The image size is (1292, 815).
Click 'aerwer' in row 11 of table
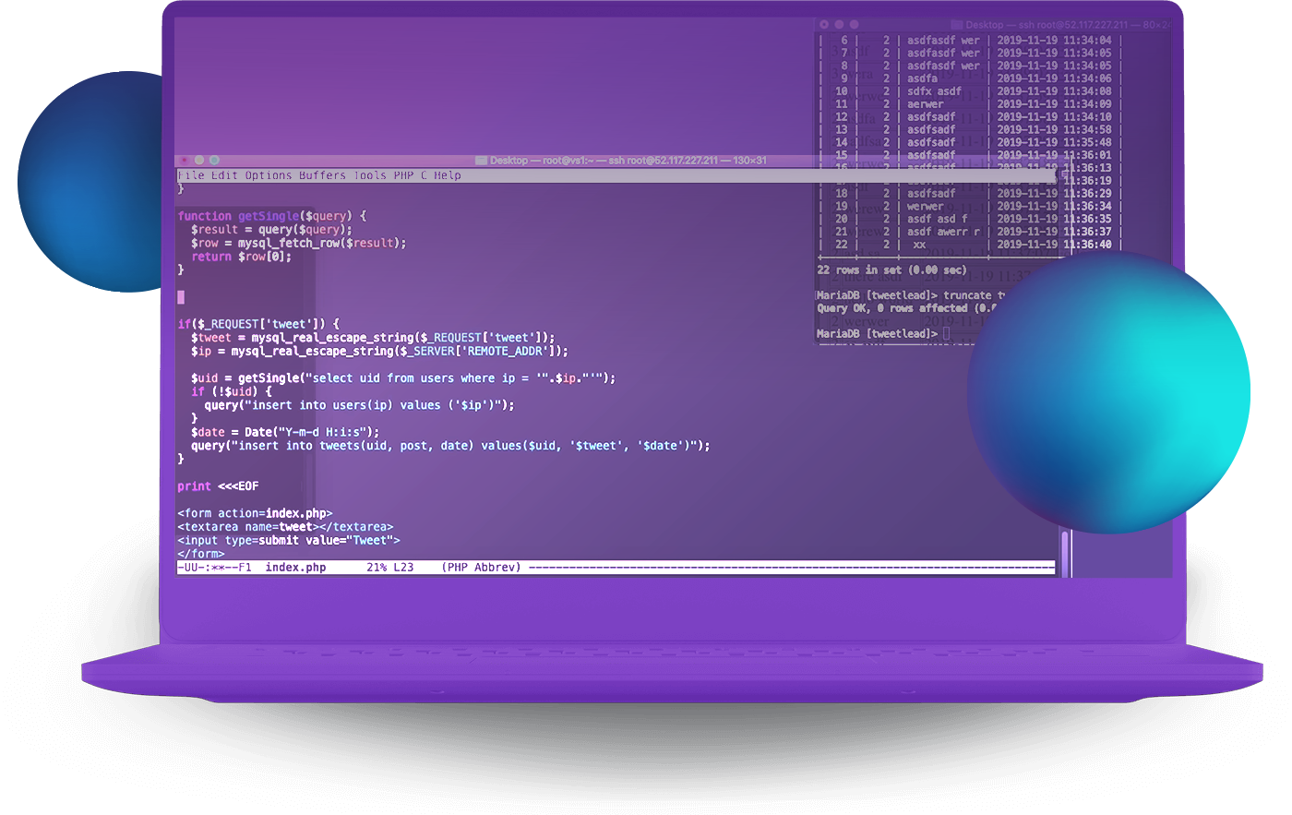tap(925, 104)
